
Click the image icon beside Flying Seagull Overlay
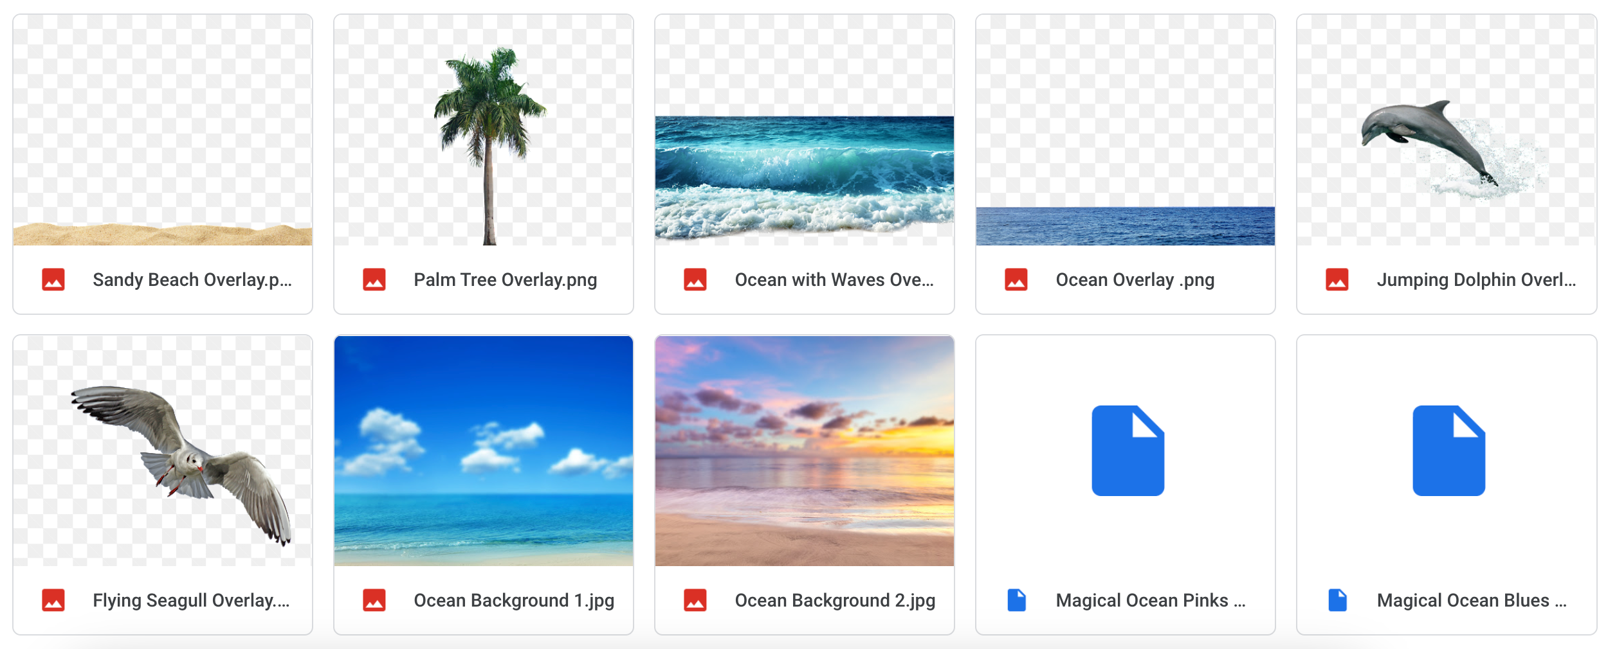click(x=53, y=600)
